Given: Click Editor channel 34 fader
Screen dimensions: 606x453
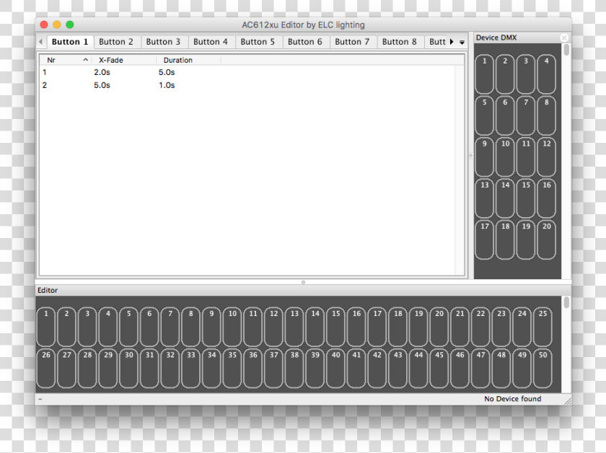Looking at the screenshot, I should (x=212, y=369).
